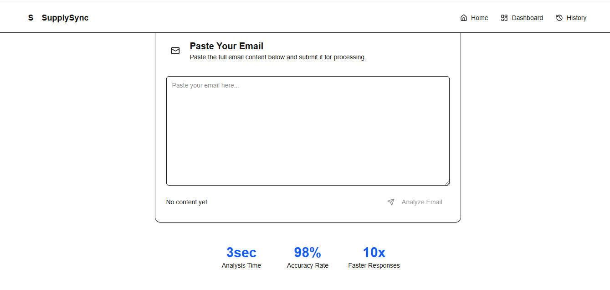
Task: Focus the email paste text area
Action: (x=308, y=131)
